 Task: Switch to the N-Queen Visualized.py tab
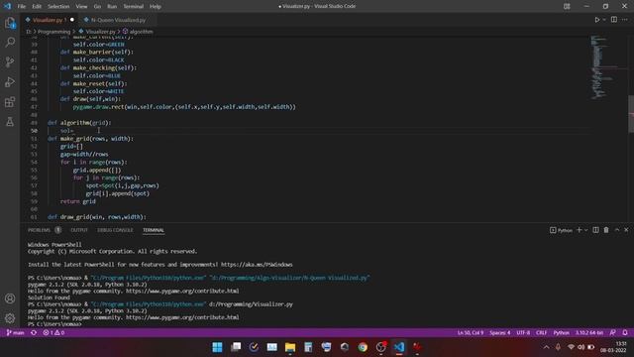tap(118, 20)
